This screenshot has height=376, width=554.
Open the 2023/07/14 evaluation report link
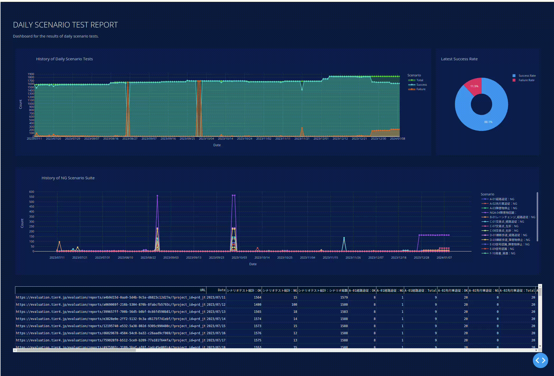tap(110, 319)
